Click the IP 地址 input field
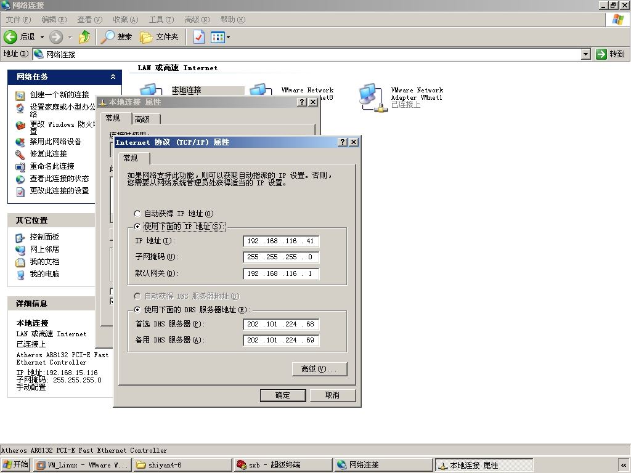 (281, 241)
